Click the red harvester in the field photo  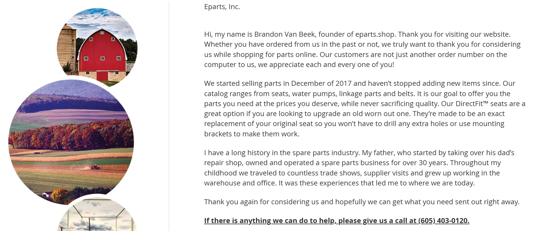pos(95,167)
